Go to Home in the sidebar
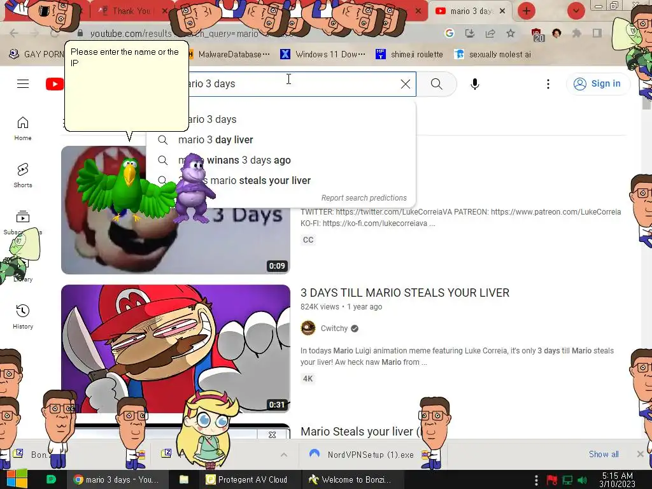The height and width of the screenshot is (489, 652). (23, 129)
